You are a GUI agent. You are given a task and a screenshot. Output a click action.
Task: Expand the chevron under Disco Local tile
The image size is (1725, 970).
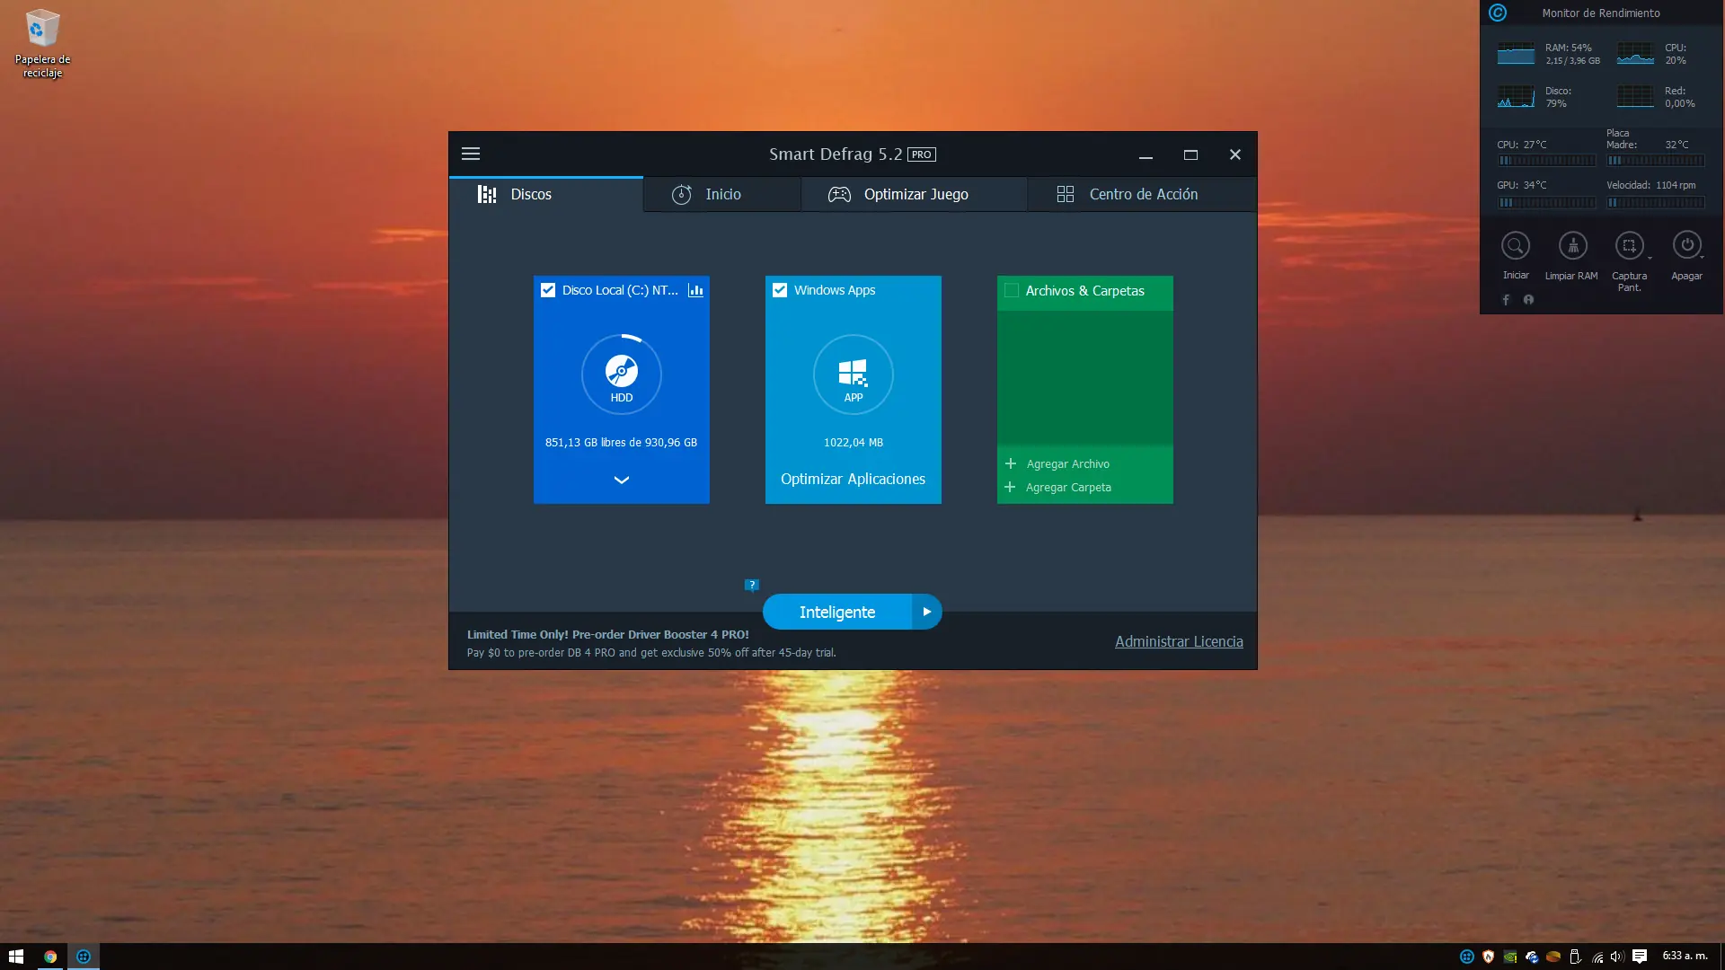click(621, 480)
